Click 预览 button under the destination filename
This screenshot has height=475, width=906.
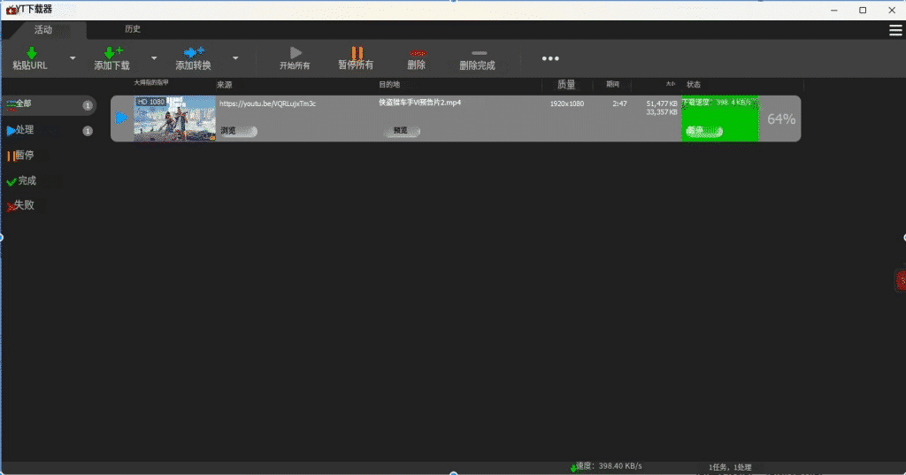[402, 131]
